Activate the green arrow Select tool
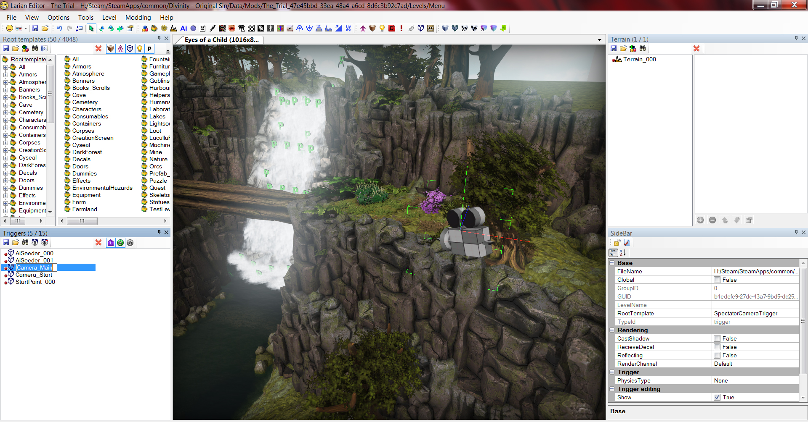 91,28
